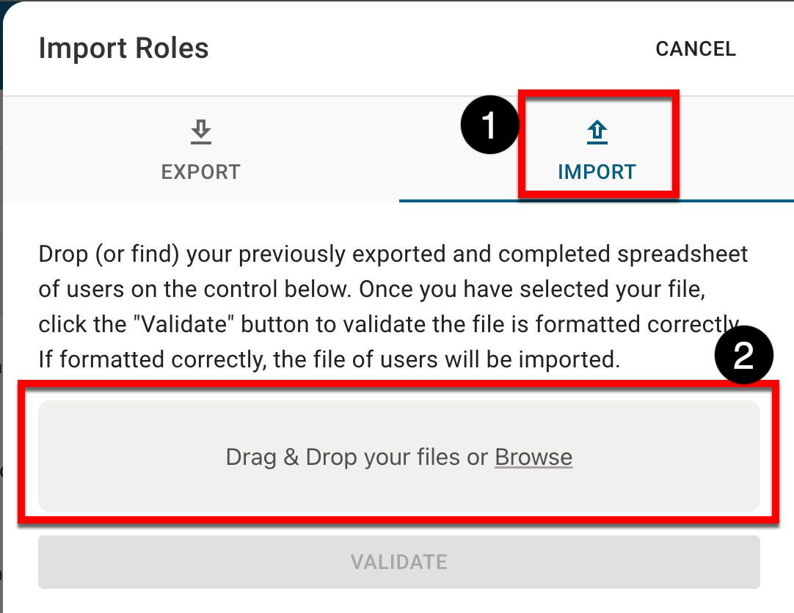Click the "Import Roles" dialog title

coord(123,48)
